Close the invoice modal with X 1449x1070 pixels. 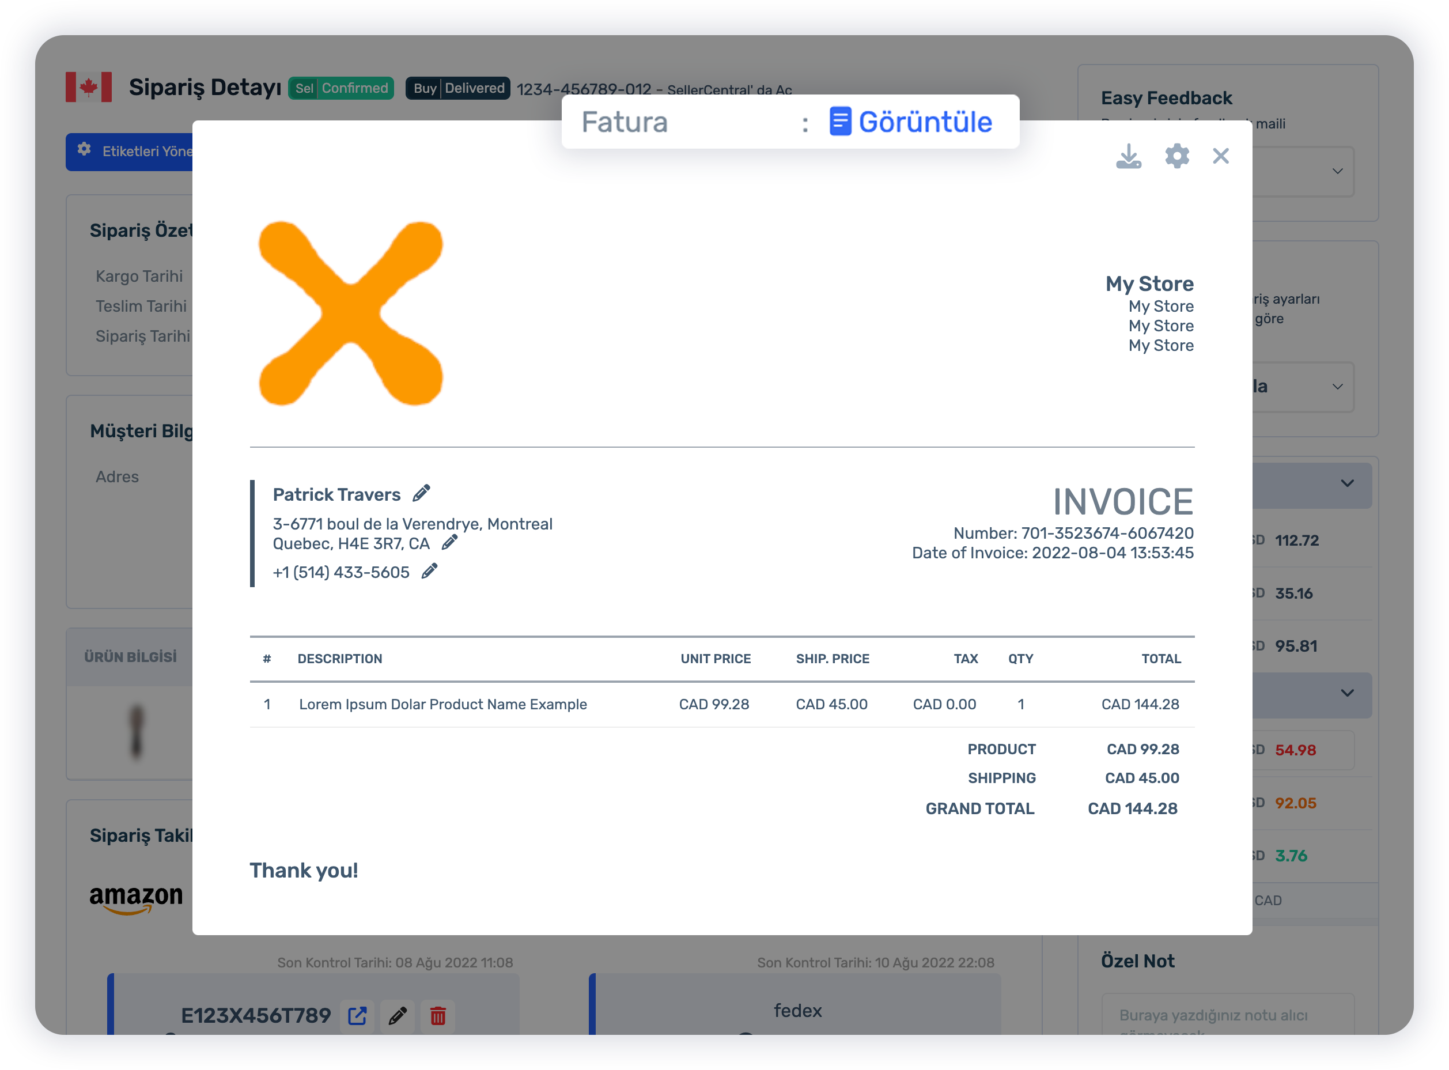pyautogui.click(x=1220, y=156)
